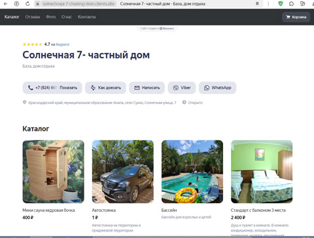
Task: Open the Бассейн item title
Action: point(169,210)
